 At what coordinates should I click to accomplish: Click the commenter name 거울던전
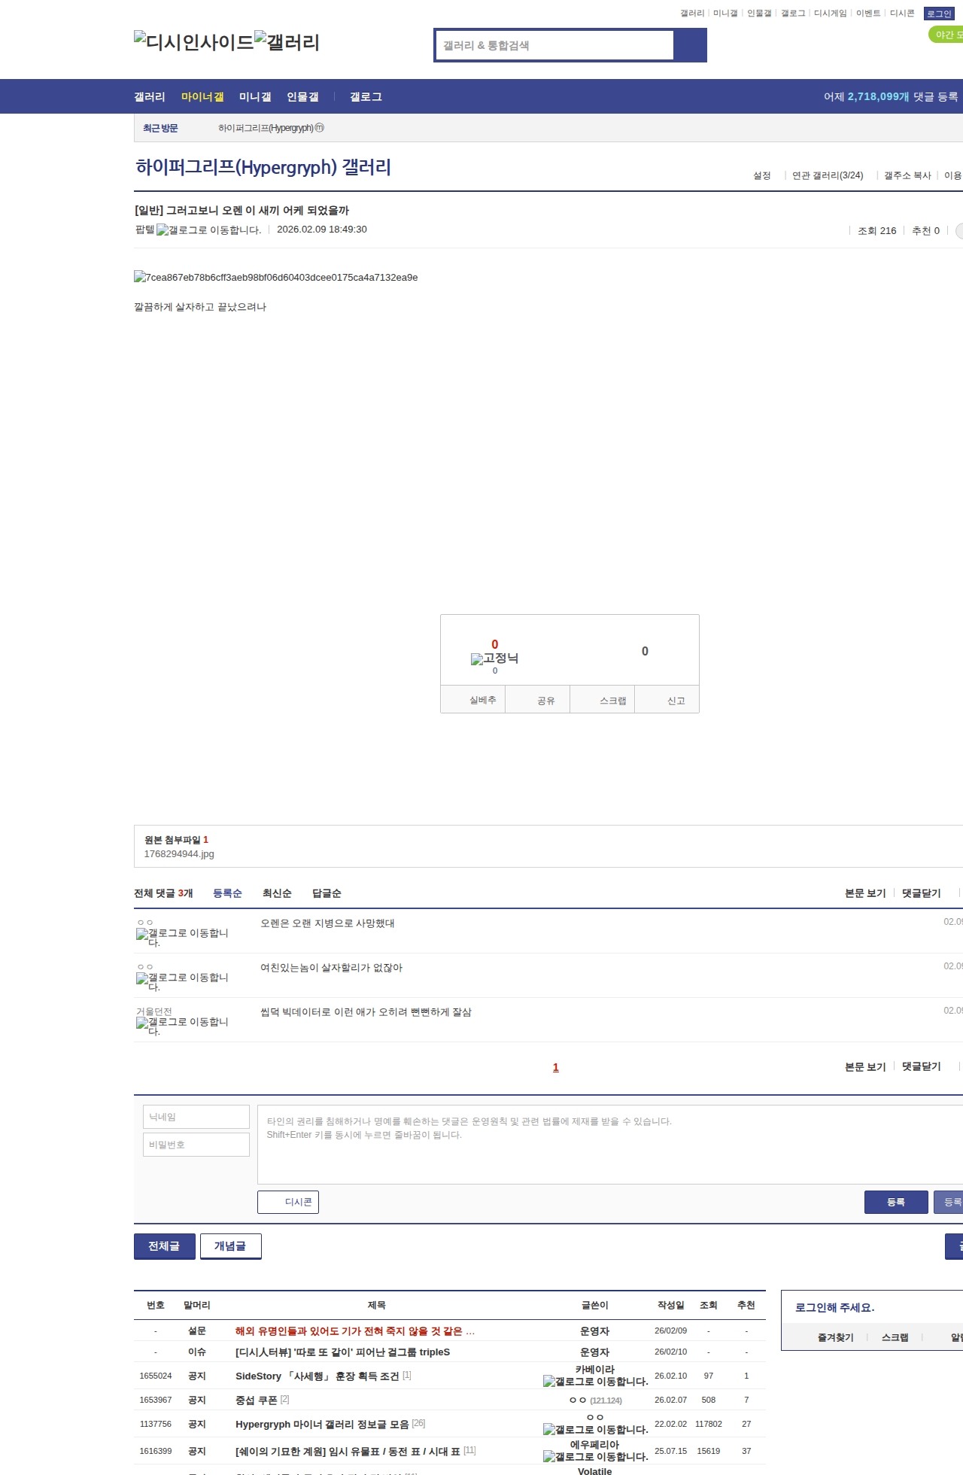point(154,1011)
